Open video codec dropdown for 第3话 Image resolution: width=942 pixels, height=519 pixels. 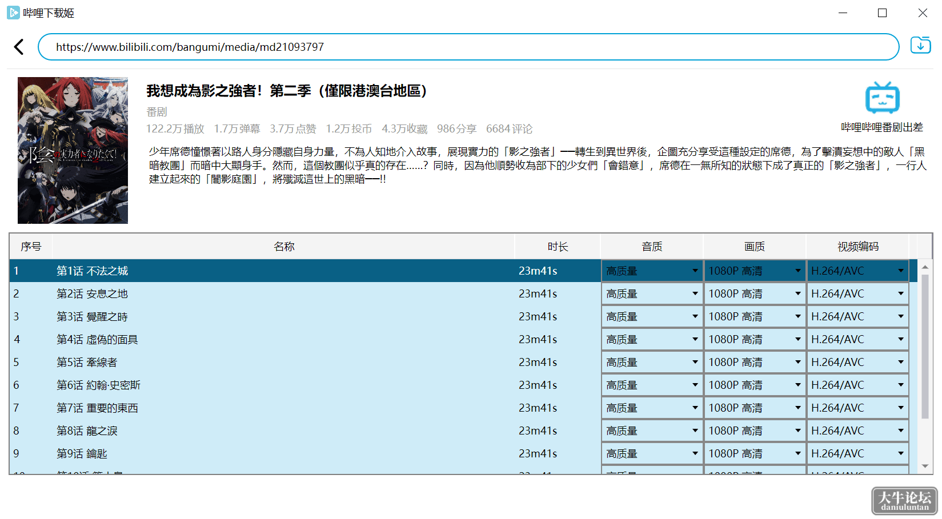857,316
